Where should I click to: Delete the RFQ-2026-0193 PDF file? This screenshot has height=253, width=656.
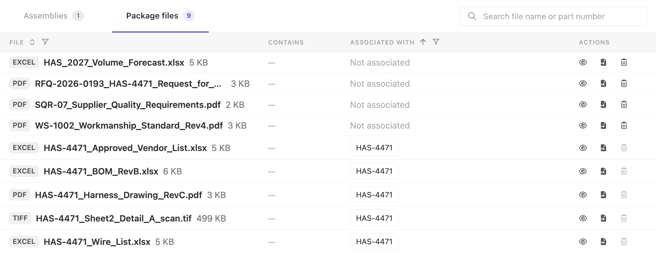[x=624, y=83]
